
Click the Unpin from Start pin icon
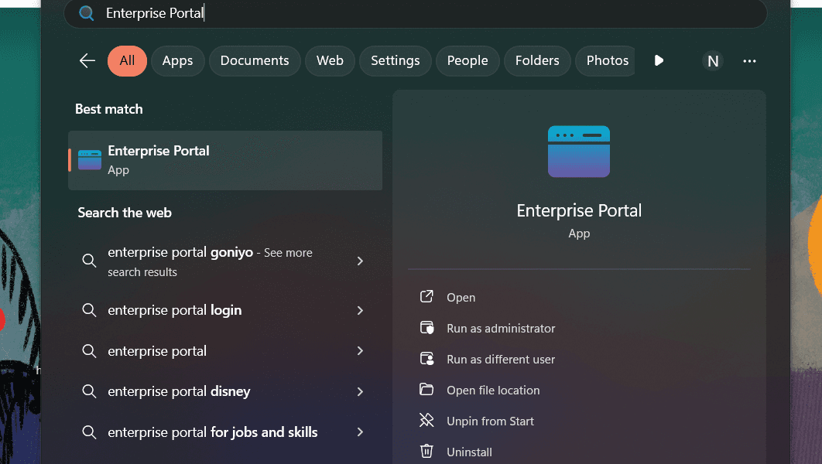point(426,421)
